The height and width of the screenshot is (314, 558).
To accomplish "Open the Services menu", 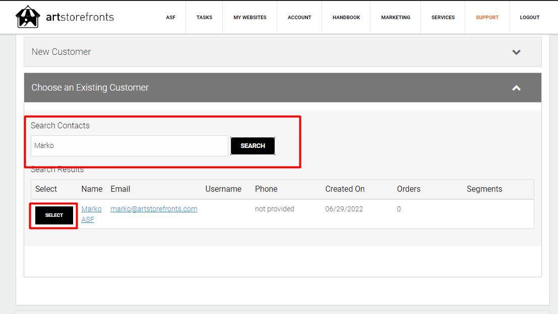I will (x=443, y=18).
